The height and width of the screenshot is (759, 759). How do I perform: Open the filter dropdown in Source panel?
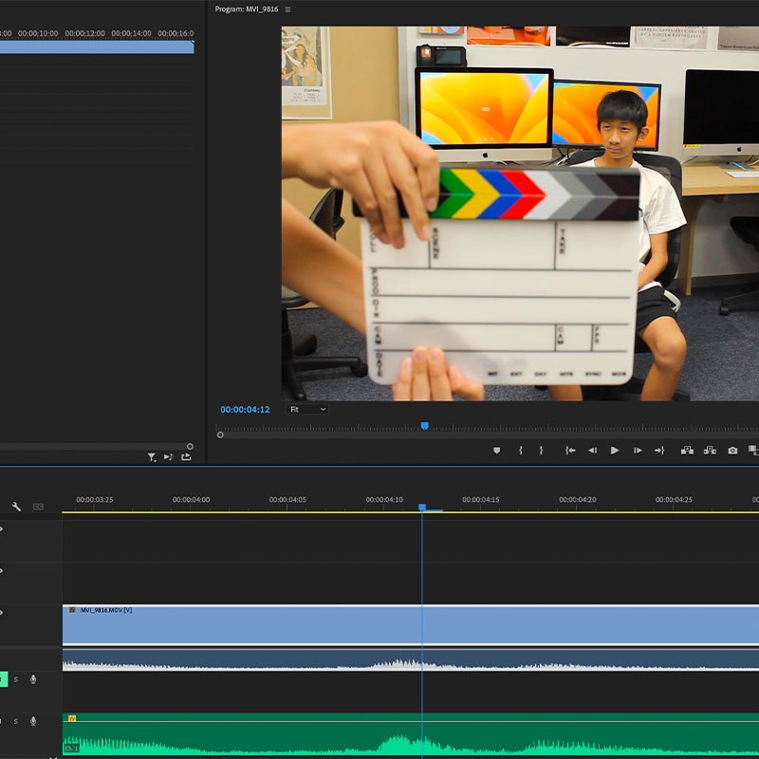pos(152,457)
